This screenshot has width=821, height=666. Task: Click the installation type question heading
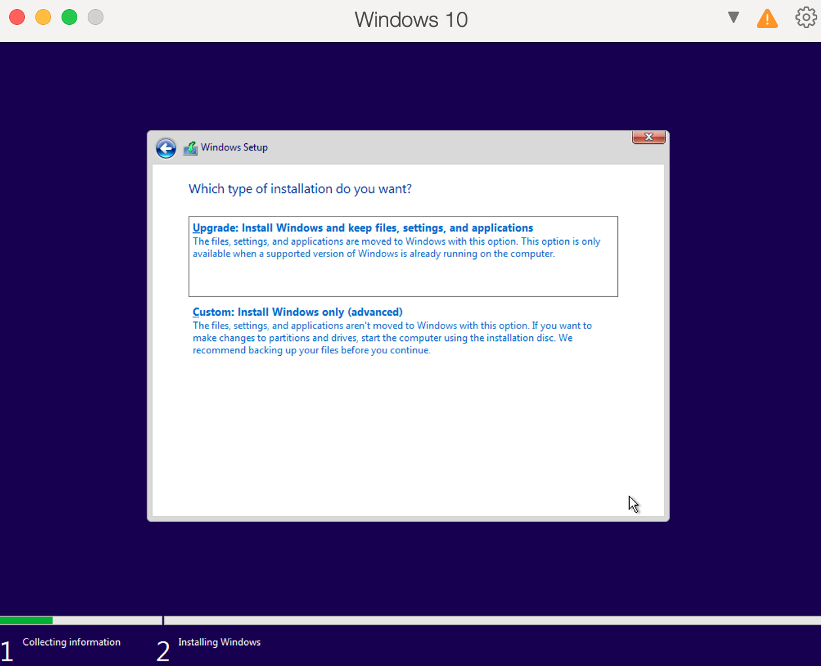click(300, 189)
